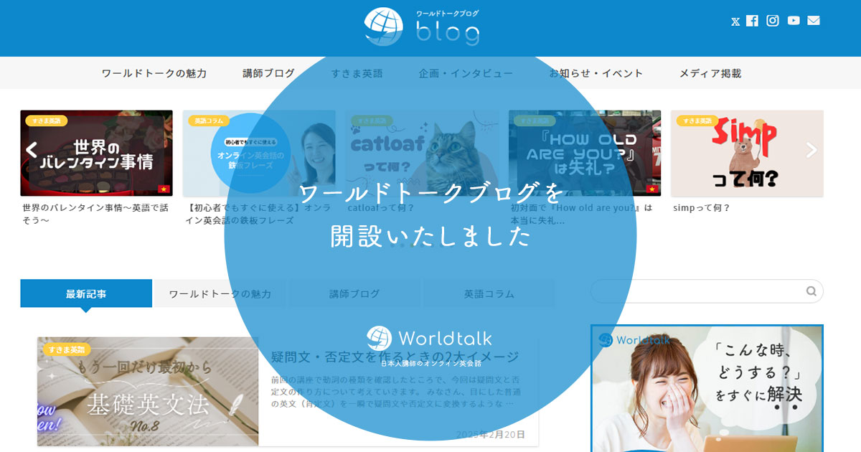Open the YouTube icon in header

tap(794, 21)
